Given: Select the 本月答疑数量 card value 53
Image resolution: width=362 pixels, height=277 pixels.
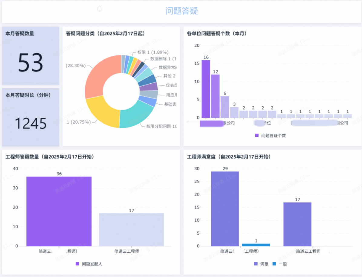Looking at the screenshot, I should [x=31, y=62].
